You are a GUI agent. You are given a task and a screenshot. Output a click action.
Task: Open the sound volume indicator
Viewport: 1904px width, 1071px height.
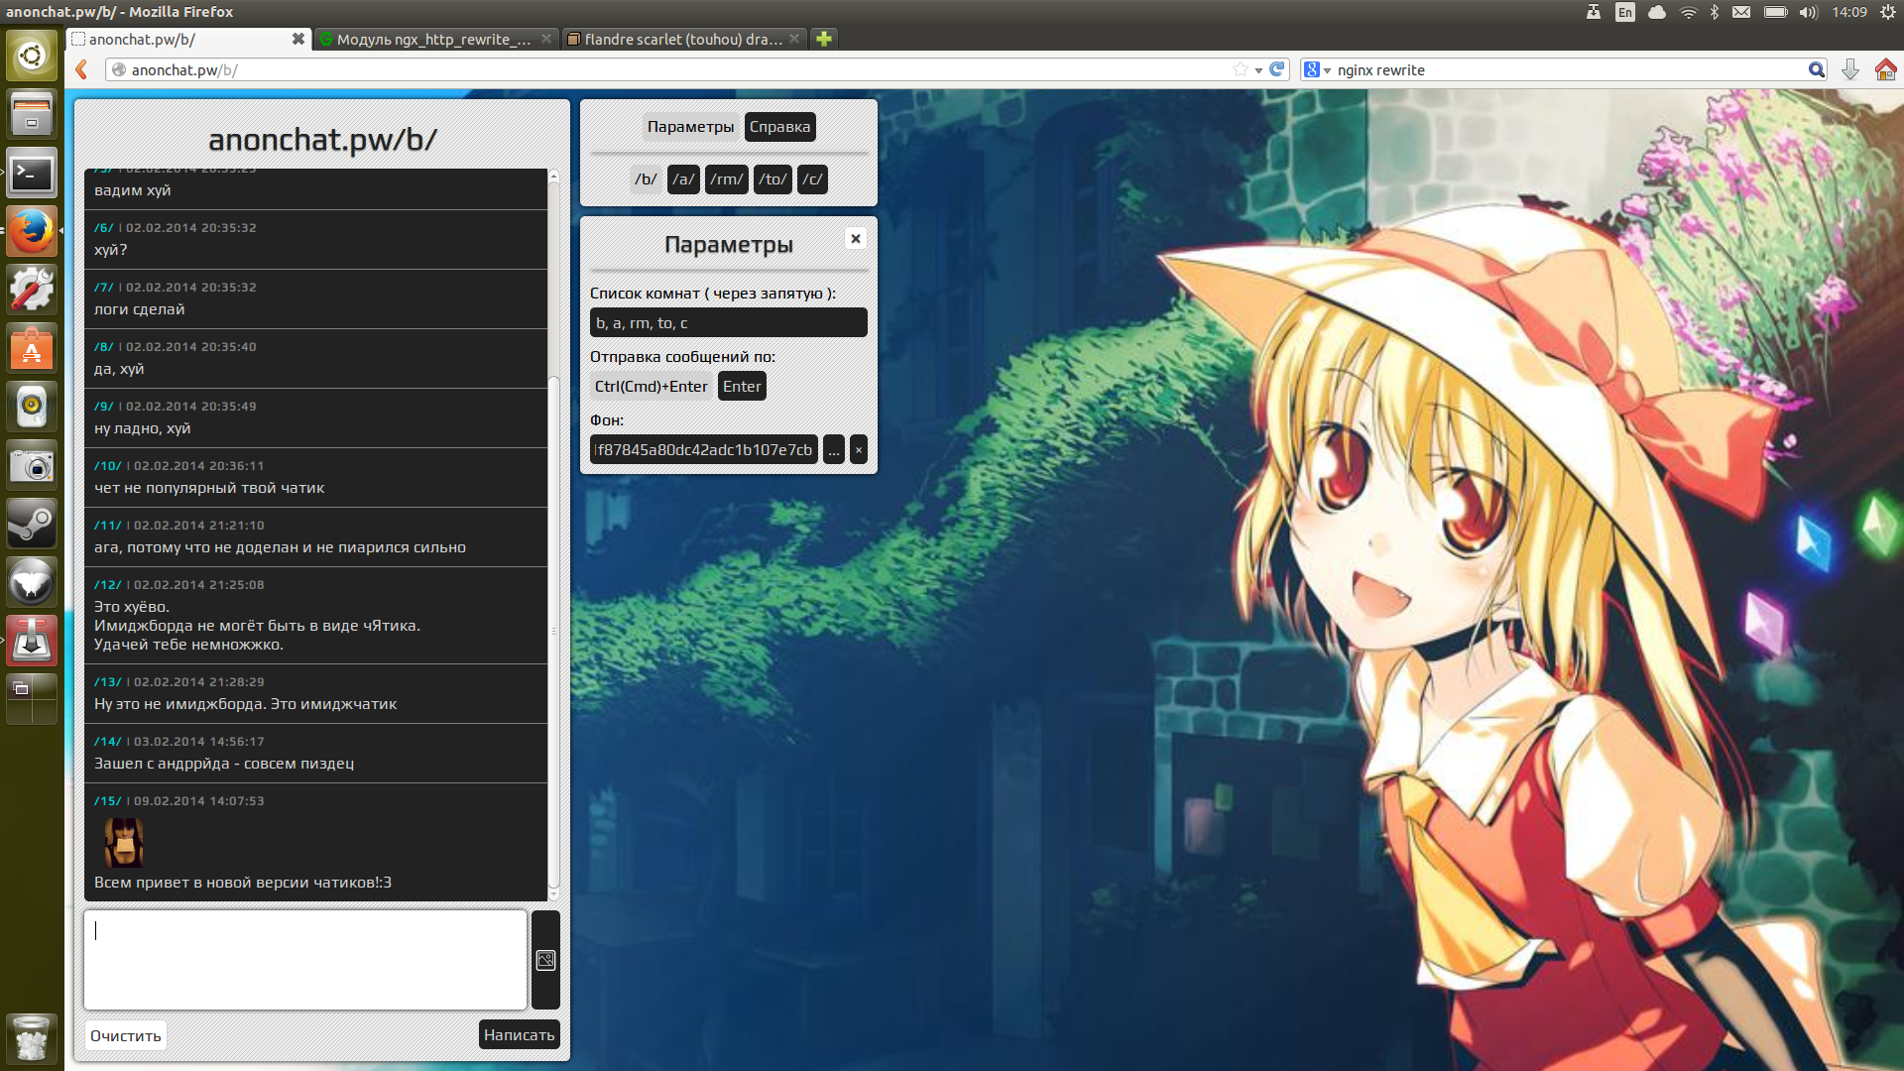(x=1808, y=12)
